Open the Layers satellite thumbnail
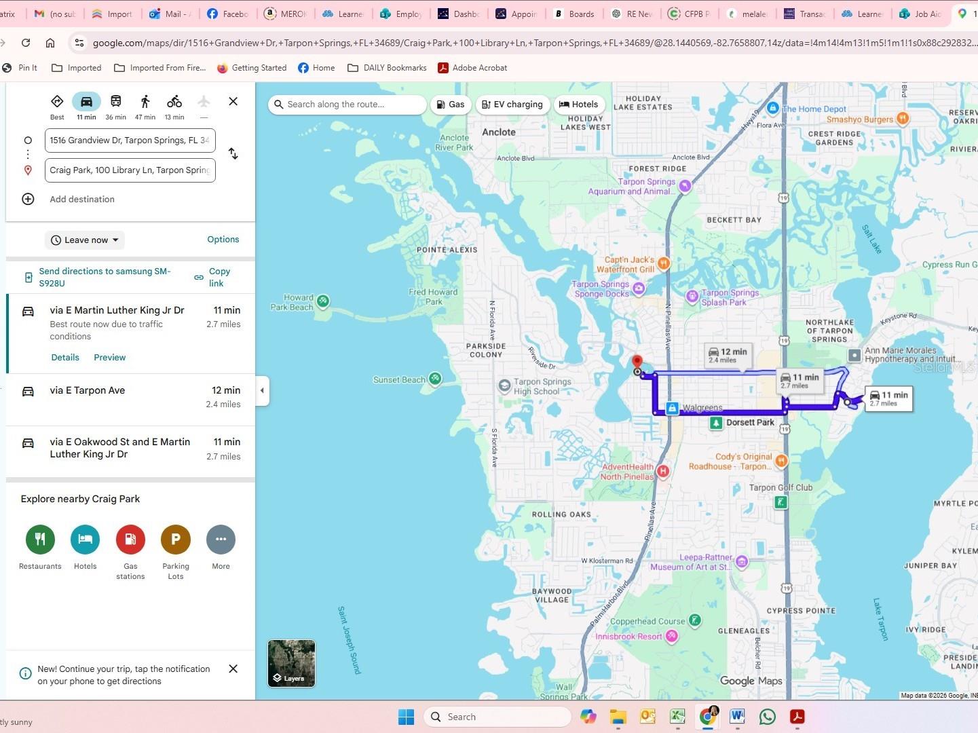978x733 pixels. pyautogui.click(x=291, y=663)
